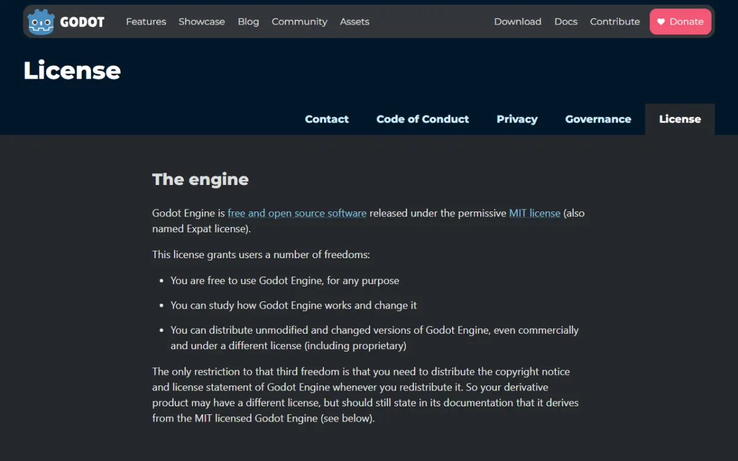Click bullet 'You can study how Godot Engine works'
This screenshot has height=461, width=738.
click(x=294, y=305)
